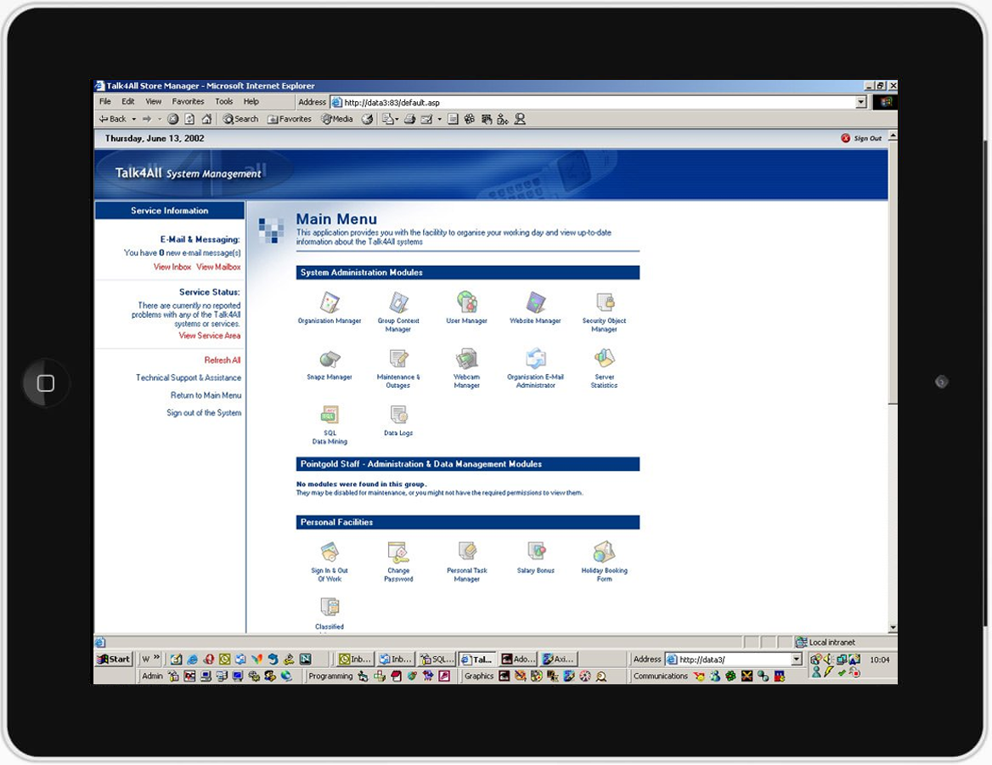Open the Organisation Manager module
The height and width of the screenshot is (765, 992).
329,309
